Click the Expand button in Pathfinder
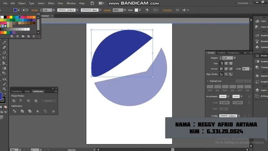 tap(49, 101)
